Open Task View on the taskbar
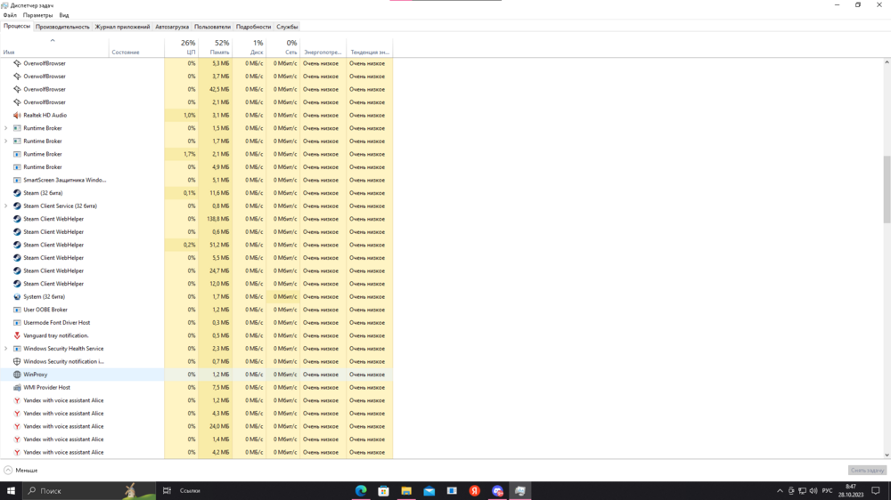Image resolution: width=891 pixels, height=500 pixels. 167,491
